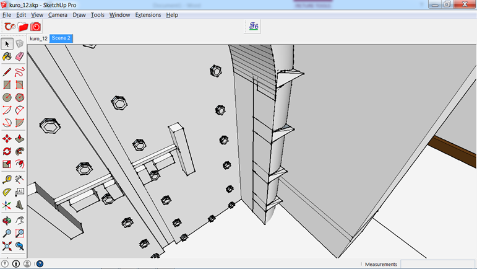Viewport: 477px width, 269px height.
Task: Click the user sign-in status icon
Action: [x=27, y=263]
